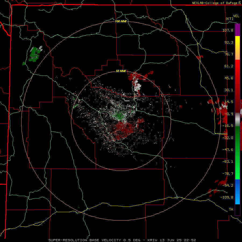Viewport: 242px width, 242px height.
Task: Click the -16.5 velocity scale value
Action: coord(228,126)
